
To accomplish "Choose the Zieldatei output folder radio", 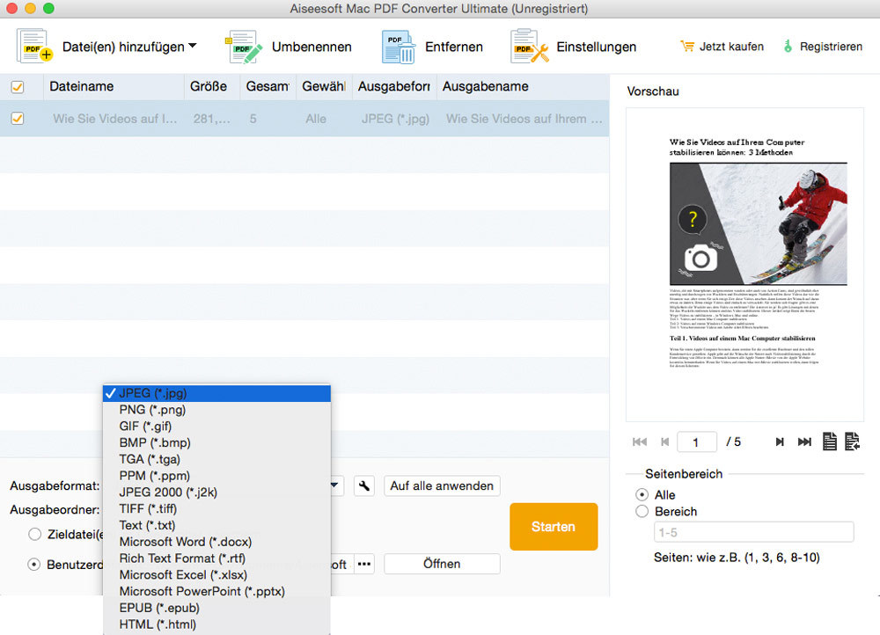I will 35,535.
